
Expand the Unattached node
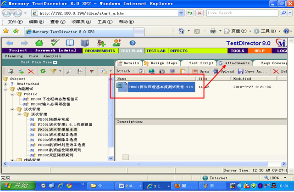[x=6, y=84]
